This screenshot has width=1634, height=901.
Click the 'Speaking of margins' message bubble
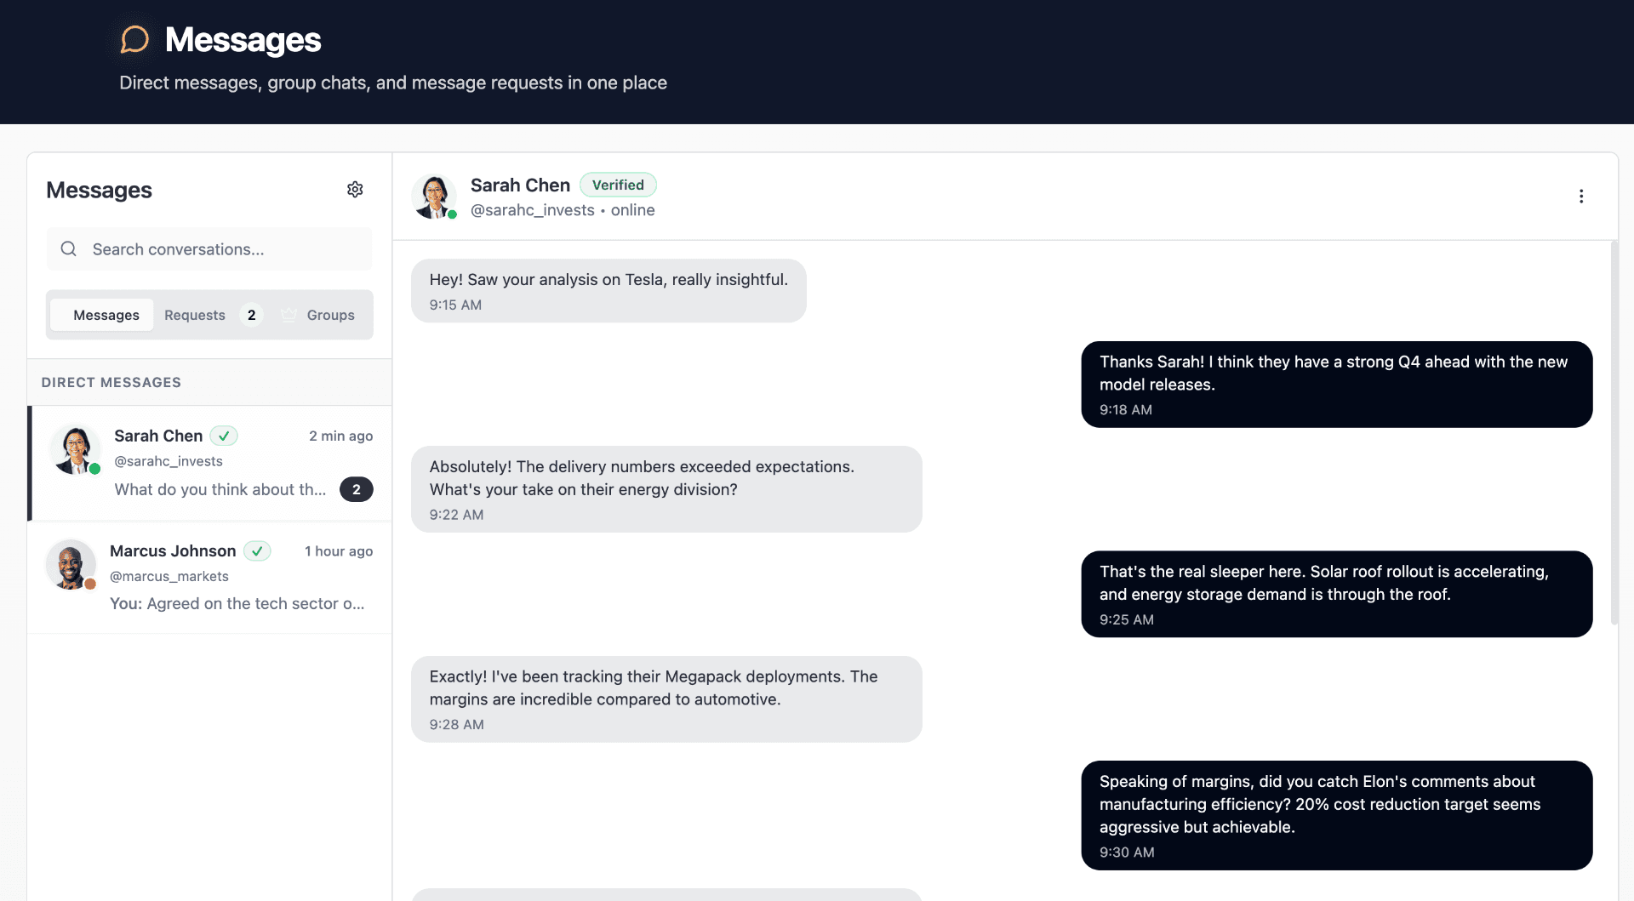[1336, 815]
